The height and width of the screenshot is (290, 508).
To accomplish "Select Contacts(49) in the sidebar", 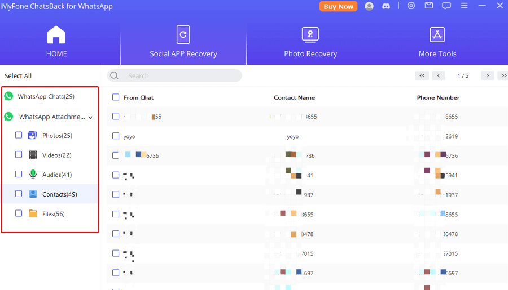I will [59, 194].
